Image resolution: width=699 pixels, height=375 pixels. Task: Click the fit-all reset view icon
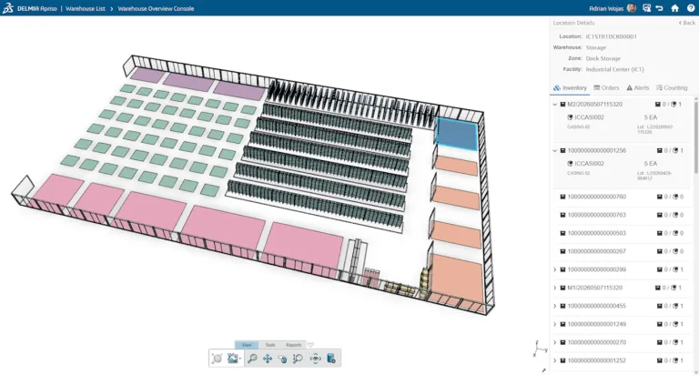point(218,358)
